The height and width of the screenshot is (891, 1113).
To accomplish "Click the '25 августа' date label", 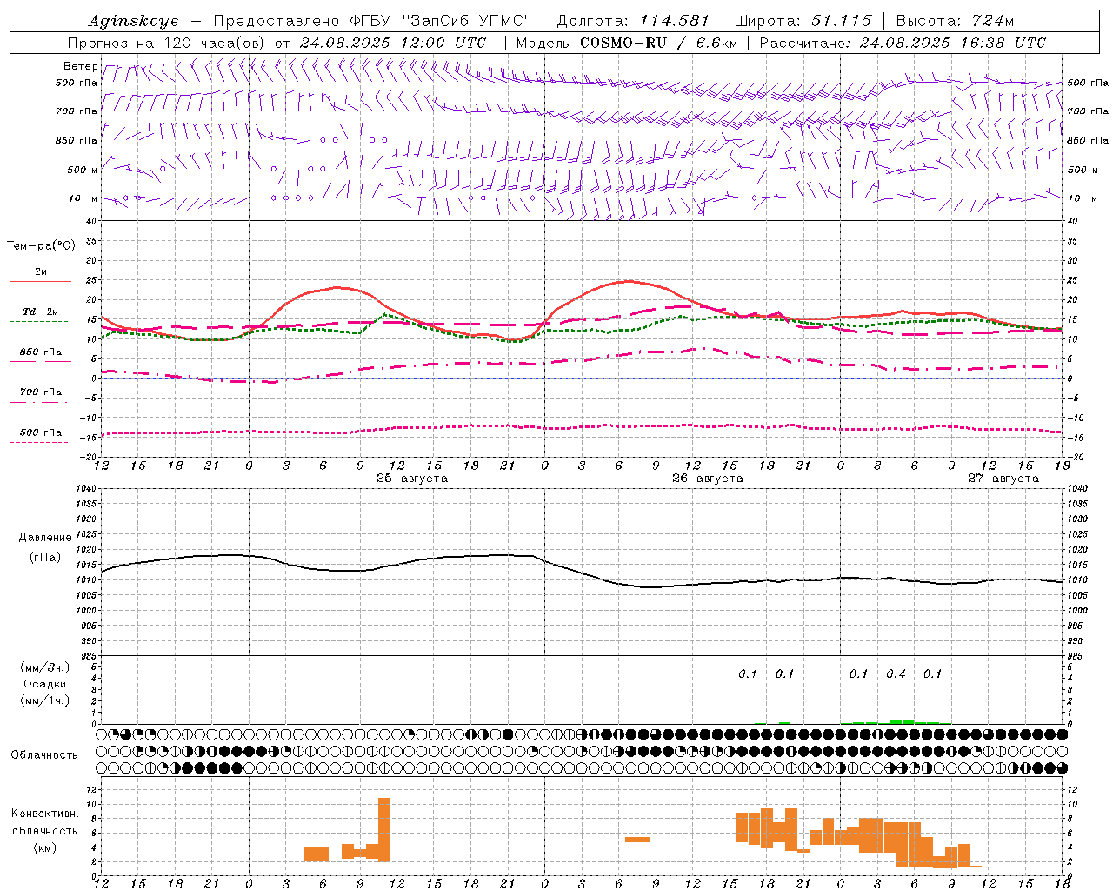I will point(412,479).
